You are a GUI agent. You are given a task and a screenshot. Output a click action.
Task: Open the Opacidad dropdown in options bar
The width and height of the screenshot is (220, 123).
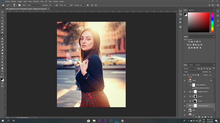tap(53, 5)
